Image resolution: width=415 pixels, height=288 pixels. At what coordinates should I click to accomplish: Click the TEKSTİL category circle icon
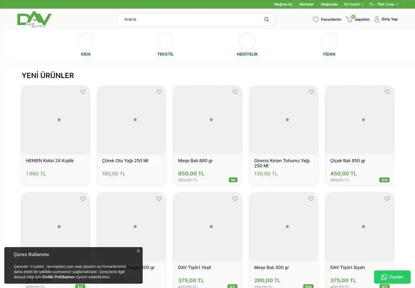coord(165,41)
